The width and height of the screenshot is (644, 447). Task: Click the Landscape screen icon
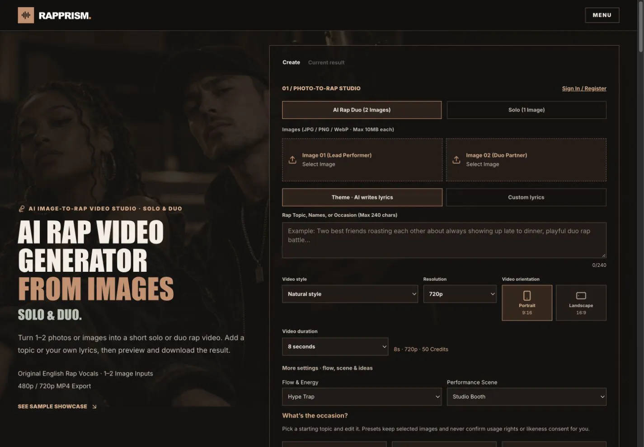(581, 295)
